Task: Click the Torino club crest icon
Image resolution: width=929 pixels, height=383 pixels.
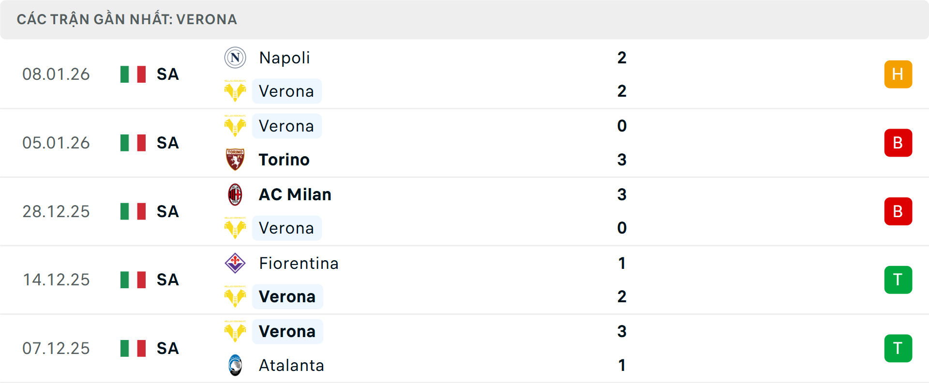Action: coord(235,160)
